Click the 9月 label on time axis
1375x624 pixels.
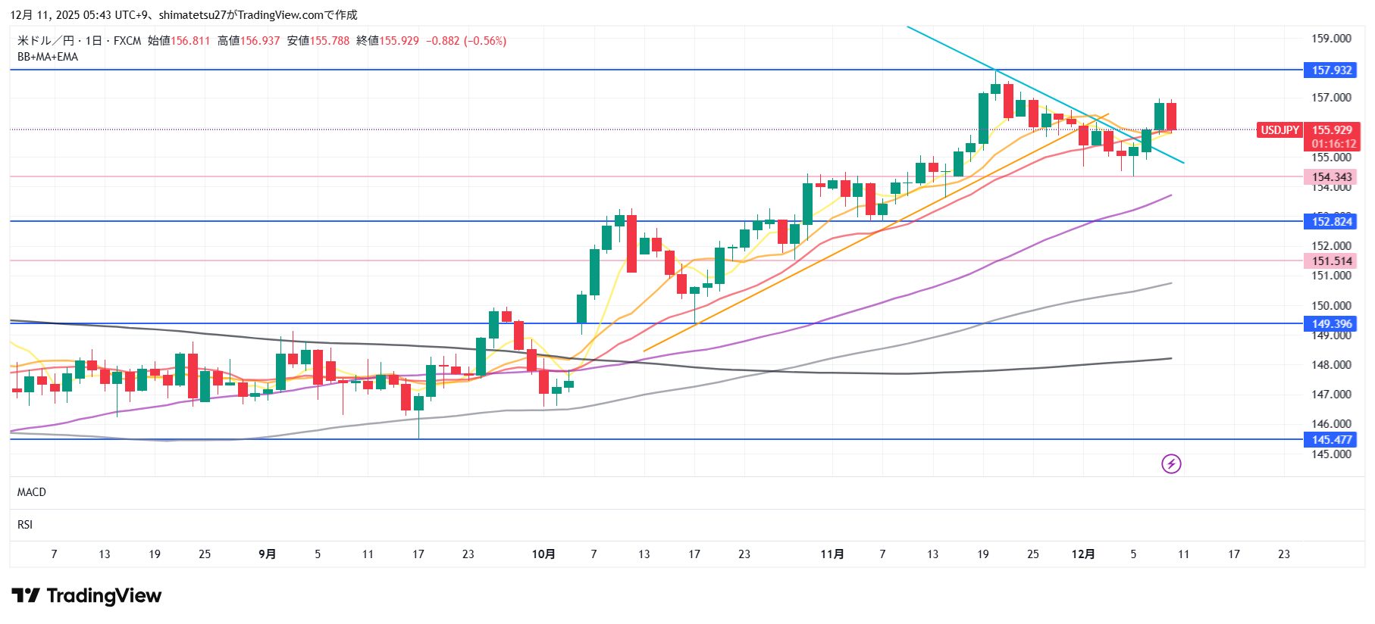click(x=267, y=554)
